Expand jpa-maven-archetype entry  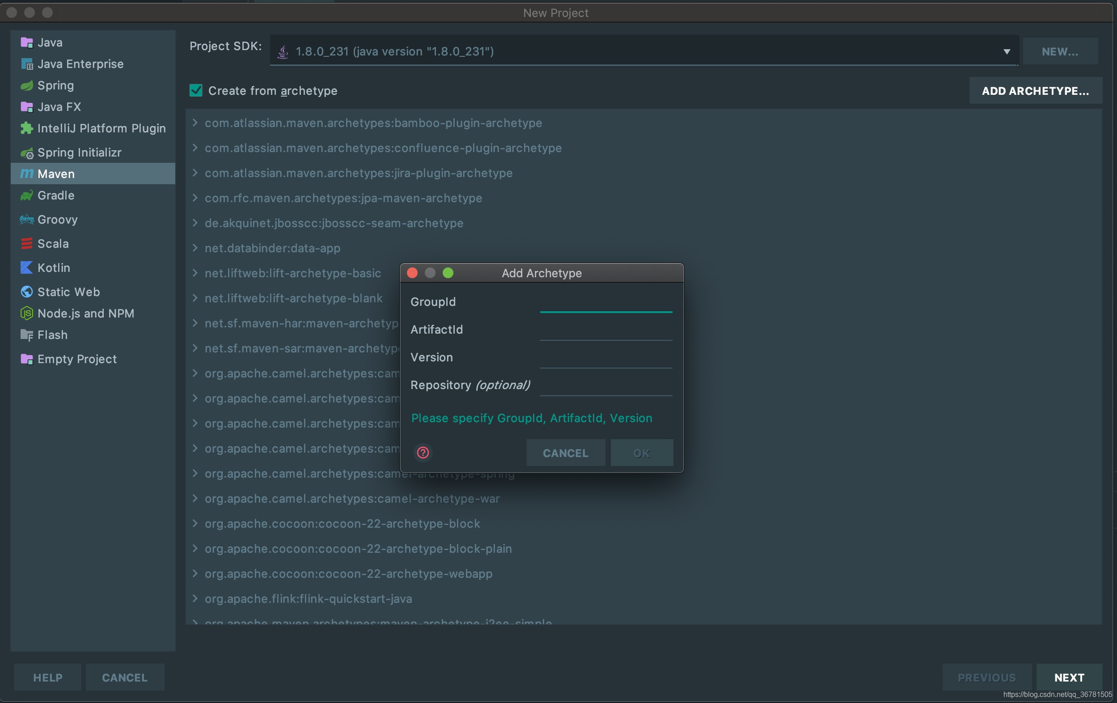click(195, 198)
